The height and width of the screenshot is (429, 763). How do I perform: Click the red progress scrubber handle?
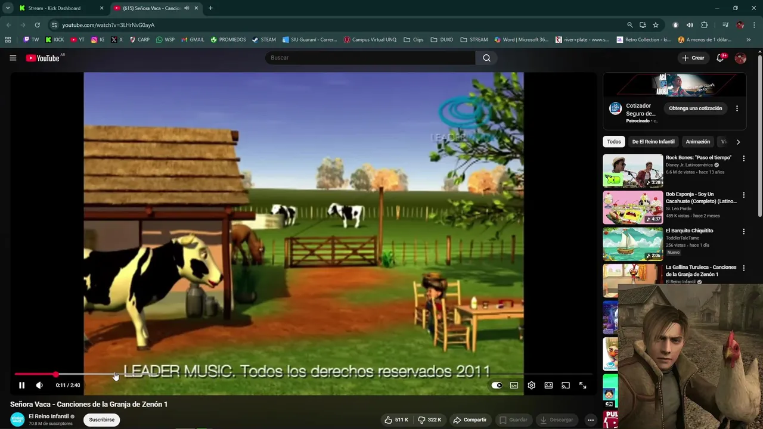pyautogui.click(x=55, y=374)
